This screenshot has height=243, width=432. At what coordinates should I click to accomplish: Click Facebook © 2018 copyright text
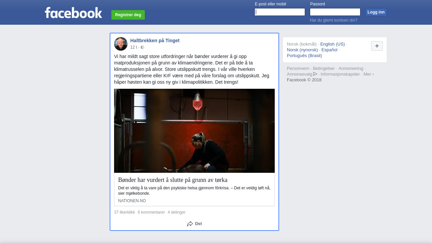[304, 80]
